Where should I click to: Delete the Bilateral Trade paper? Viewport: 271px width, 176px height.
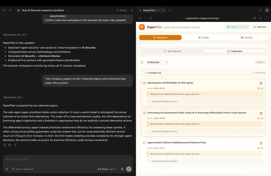click(x=261, y=143)
